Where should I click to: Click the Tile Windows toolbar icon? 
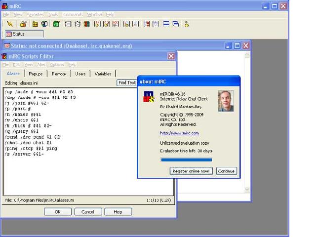(x=166, y=24)
